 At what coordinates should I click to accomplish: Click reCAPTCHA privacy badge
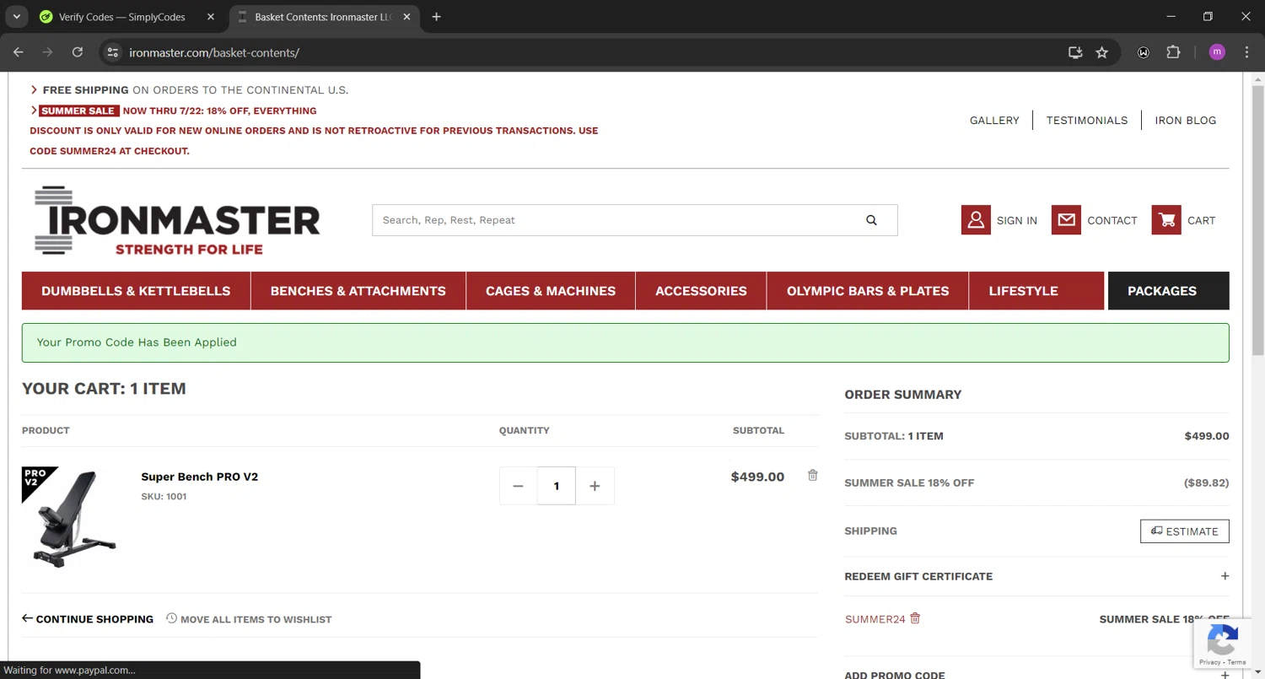1222,645
